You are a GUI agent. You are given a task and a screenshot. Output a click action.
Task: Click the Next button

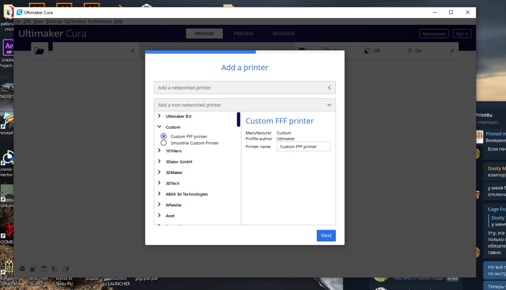326,236
